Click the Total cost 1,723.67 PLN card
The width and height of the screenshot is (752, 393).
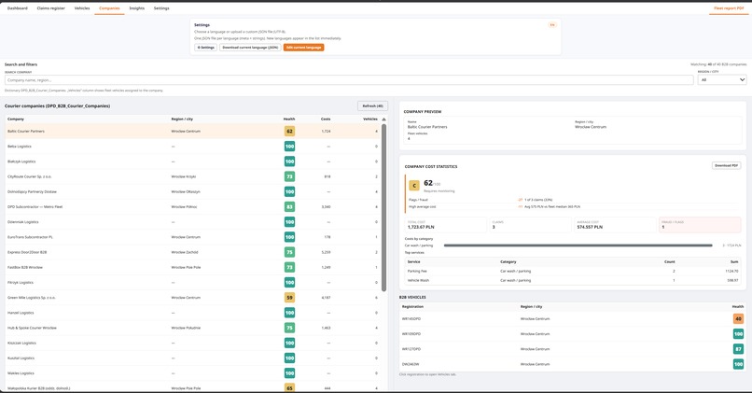pos(446,225)
